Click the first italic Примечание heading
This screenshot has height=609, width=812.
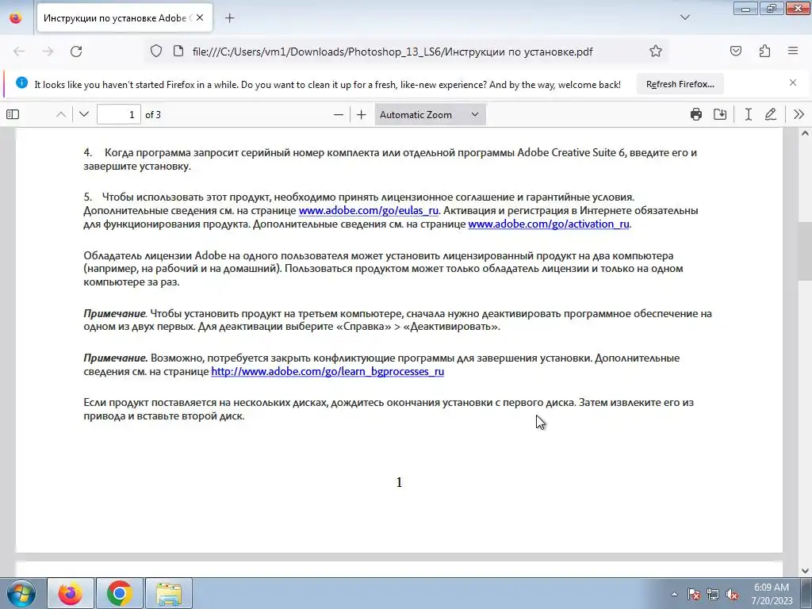(114, 314)
